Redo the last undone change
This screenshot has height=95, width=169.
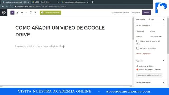point(26,13)
